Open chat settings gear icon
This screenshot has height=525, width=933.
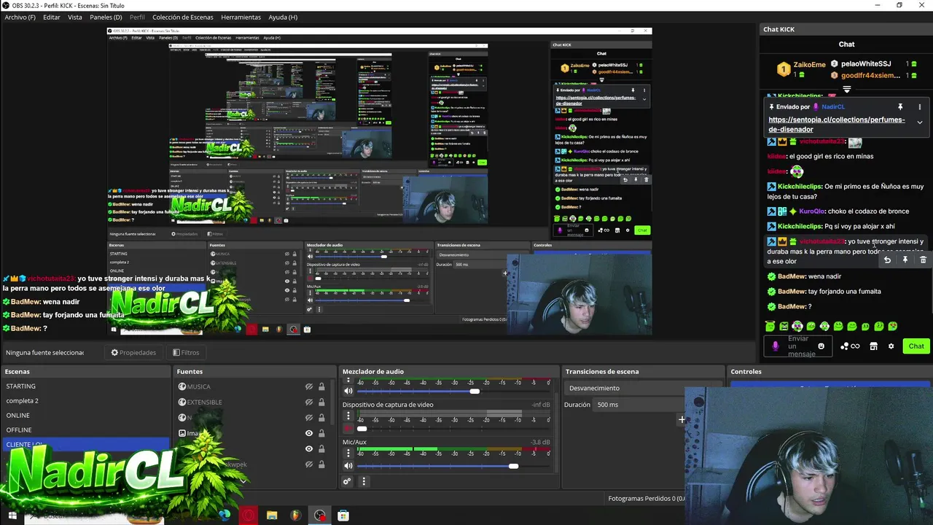[891, 346]
